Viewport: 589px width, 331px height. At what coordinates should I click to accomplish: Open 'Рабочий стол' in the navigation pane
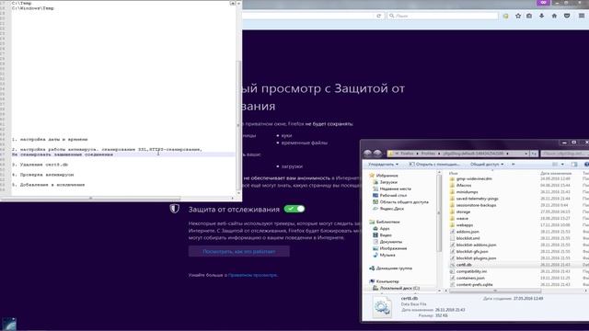coord(393,195)
